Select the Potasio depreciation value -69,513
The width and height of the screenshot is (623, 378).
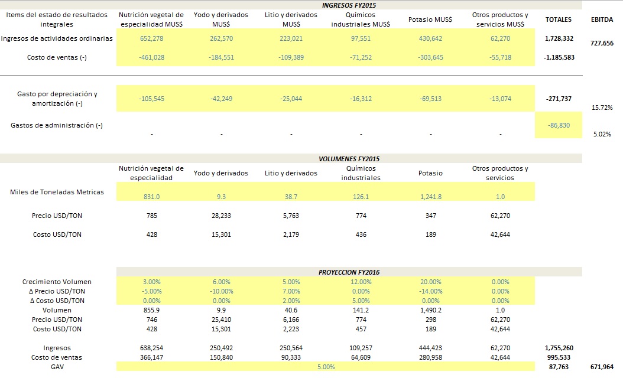tap(430, 99)
